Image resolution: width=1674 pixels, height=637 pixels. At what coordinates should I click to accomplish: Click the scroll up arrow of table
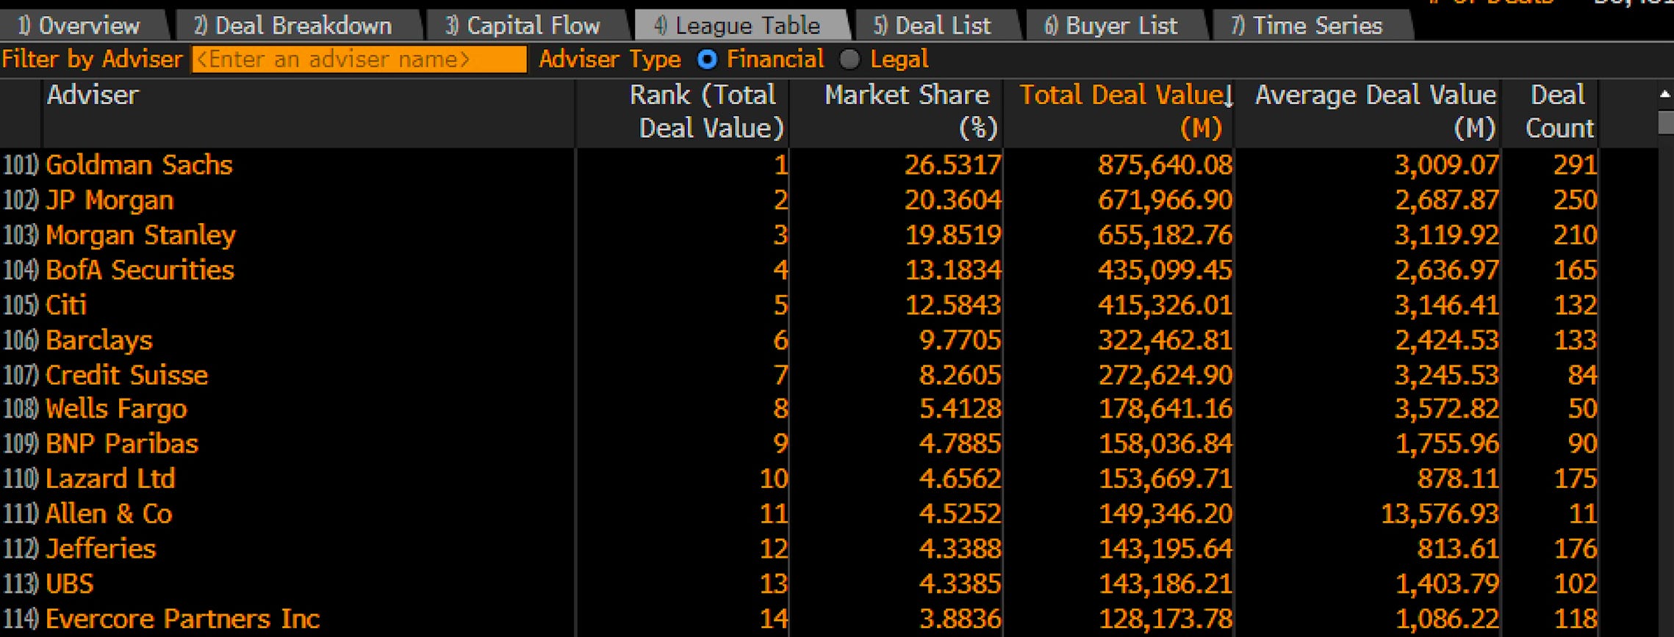pos(1665,94)
